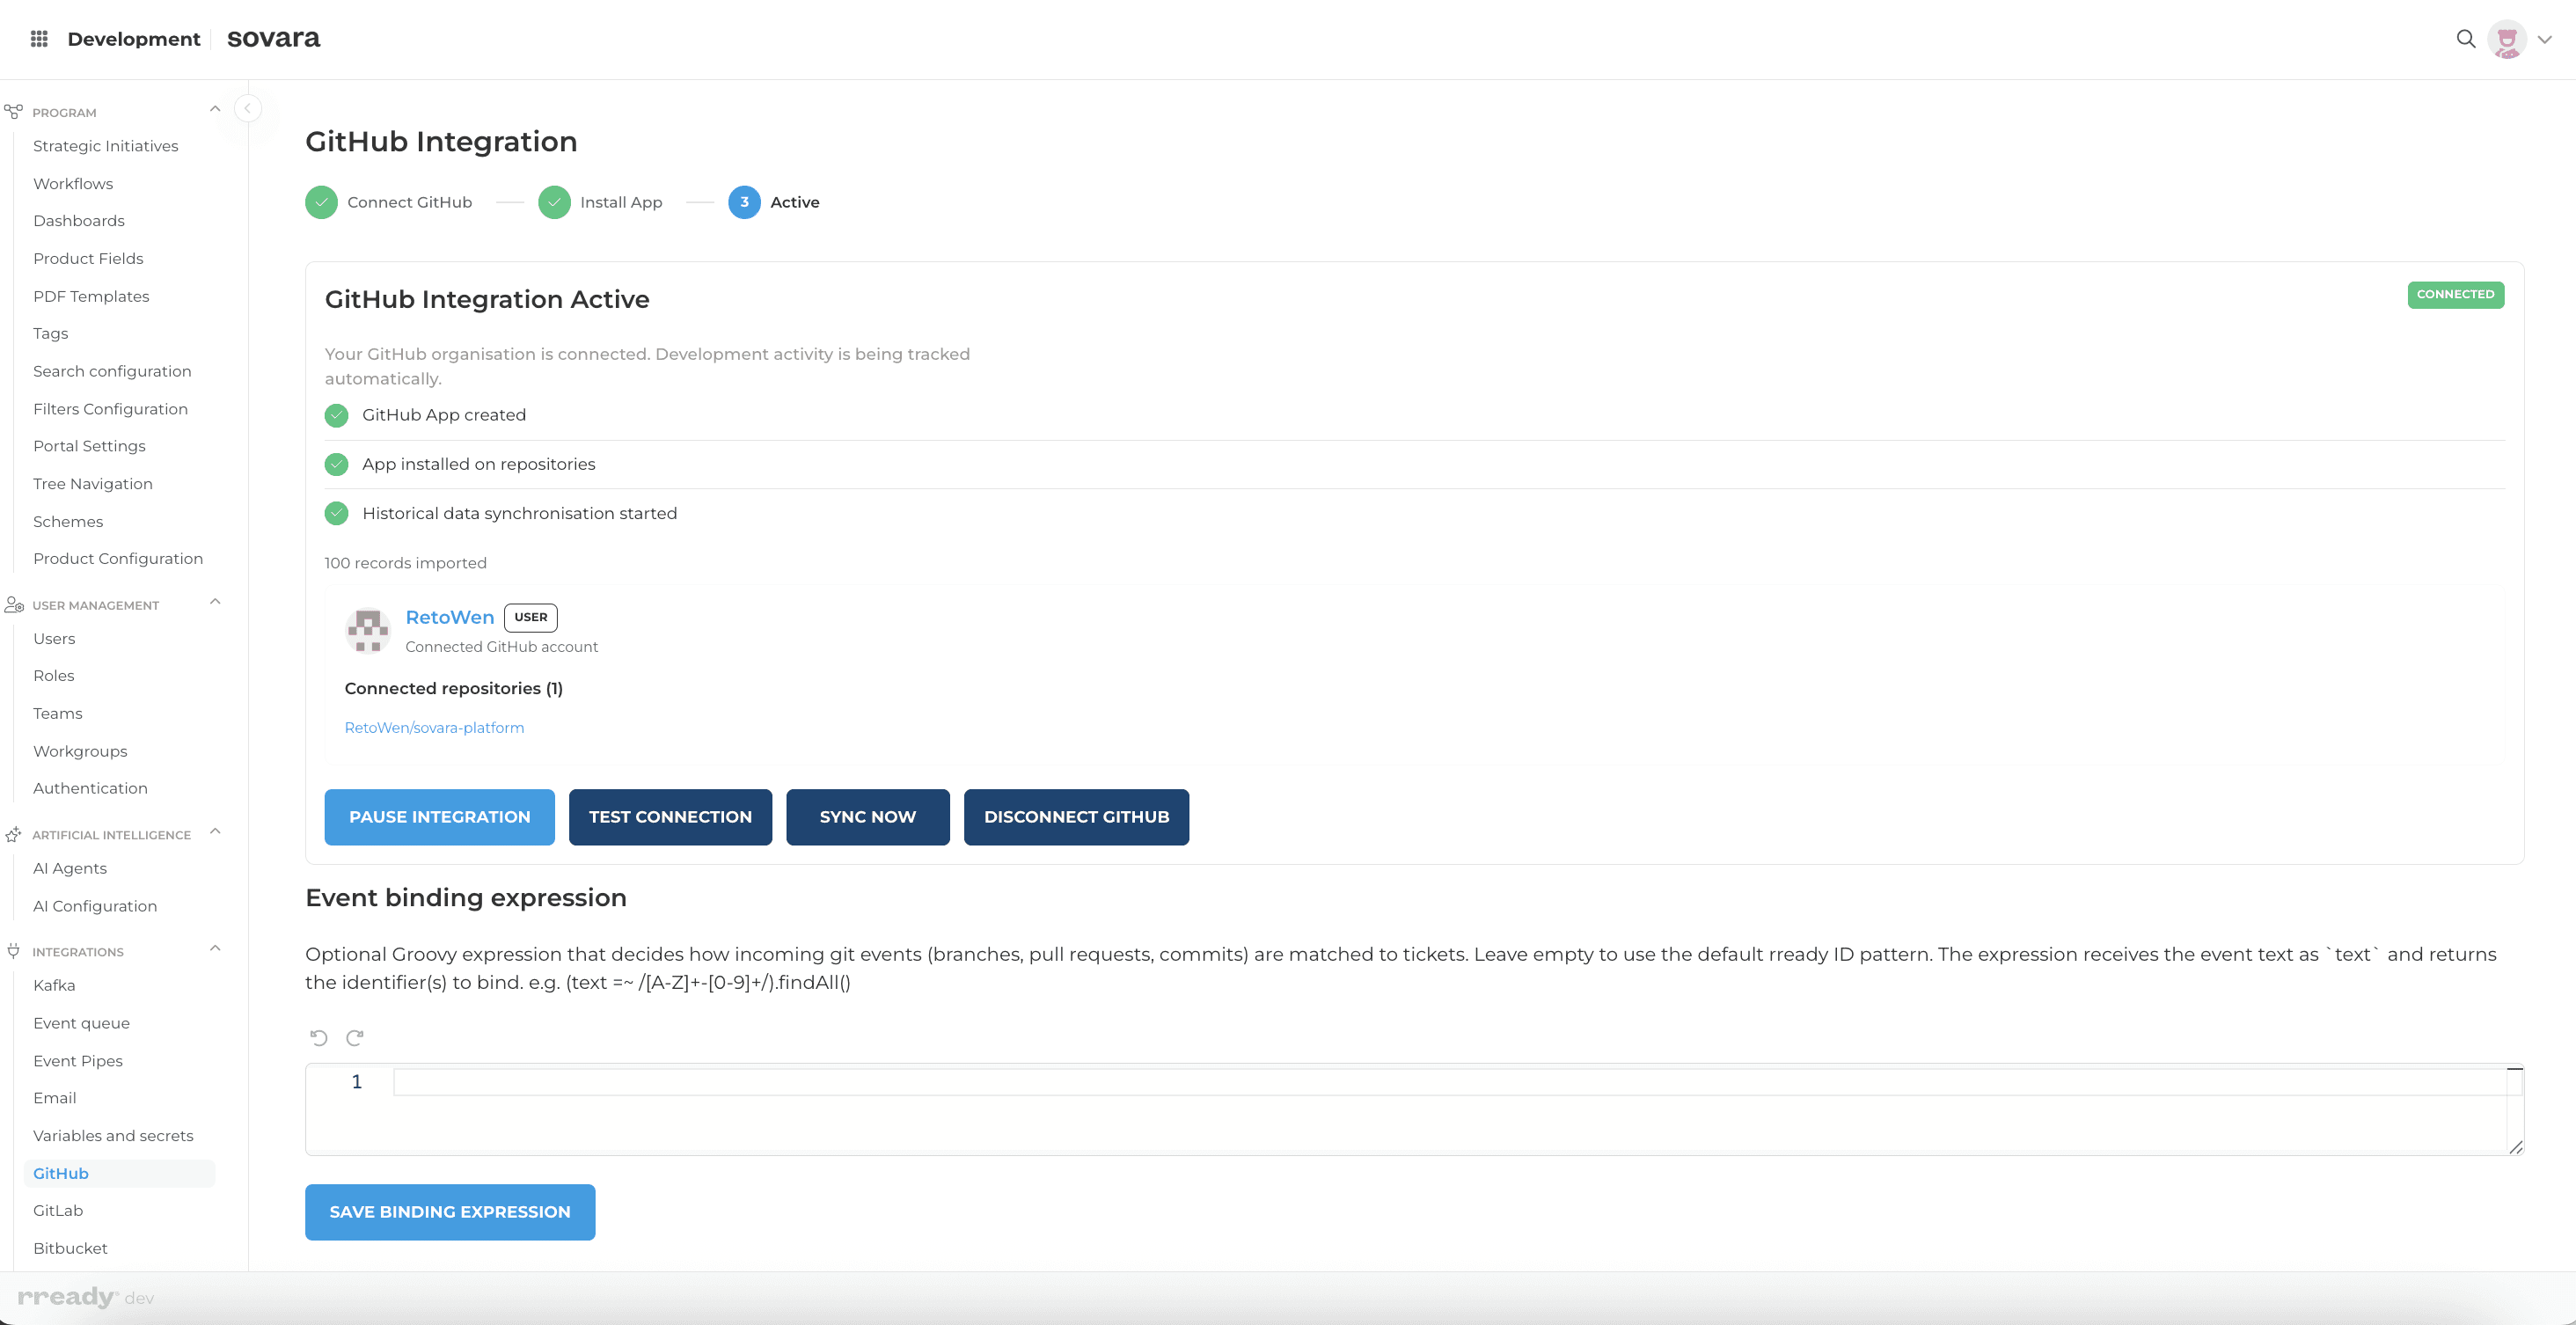Go to Filters Configuration
2576x1325 pixels.
point(110,409)
